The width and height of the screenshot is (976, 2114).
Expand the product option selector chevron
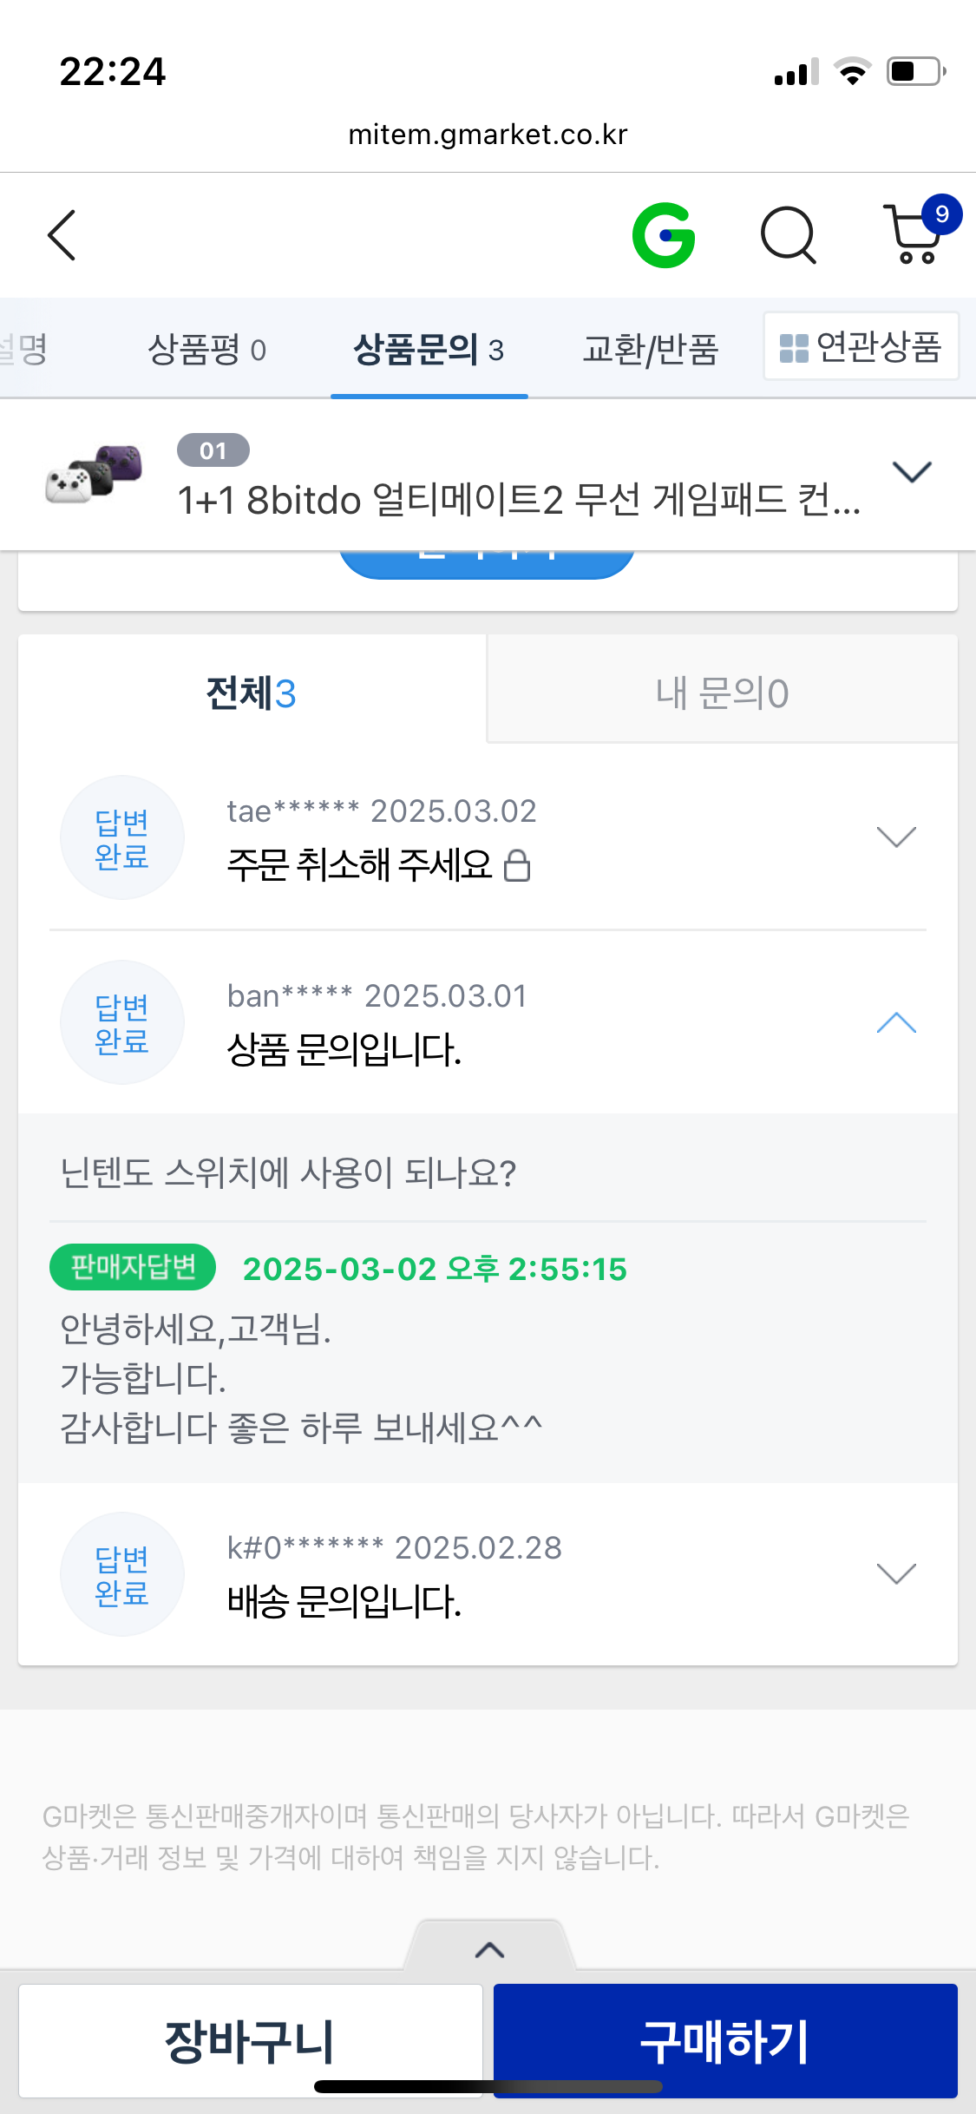point(912,473)
